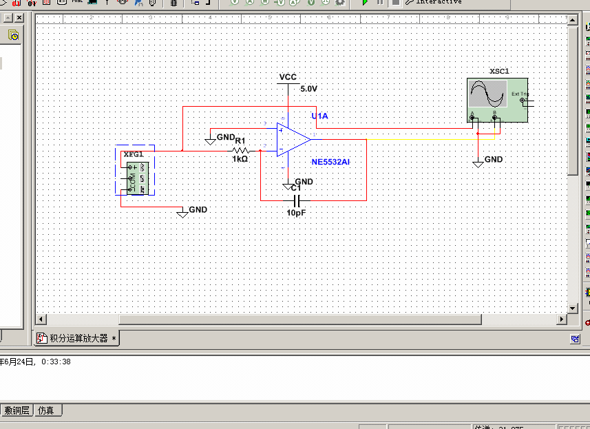Click the horizontal scrollbar thumb

(x=300, y=319)
